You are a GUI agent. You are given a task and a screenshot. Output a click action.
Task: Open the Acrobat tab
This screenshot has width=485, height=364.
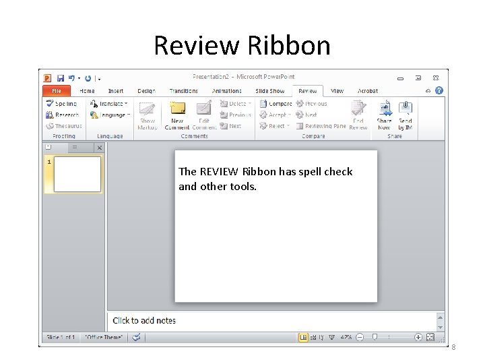(368, 91)
